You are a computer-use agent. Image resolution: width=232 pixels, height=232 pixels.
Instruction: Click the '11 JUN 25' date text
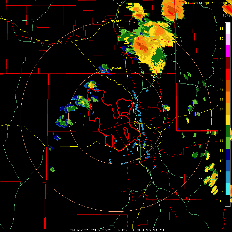140,230
